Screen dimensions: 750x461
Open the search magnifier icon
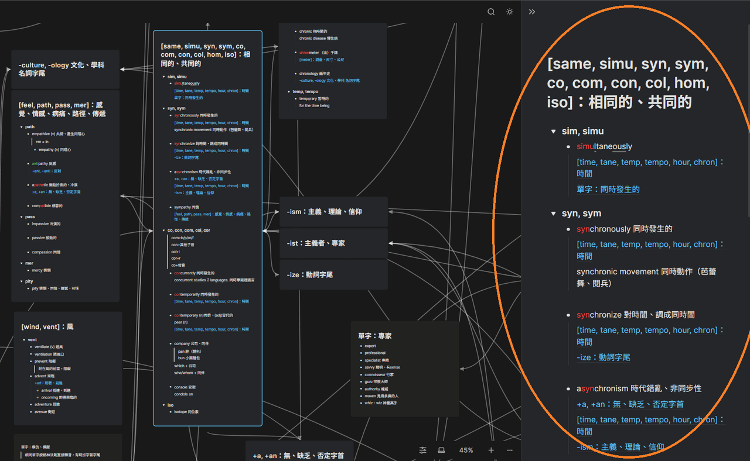click(491, 12)
